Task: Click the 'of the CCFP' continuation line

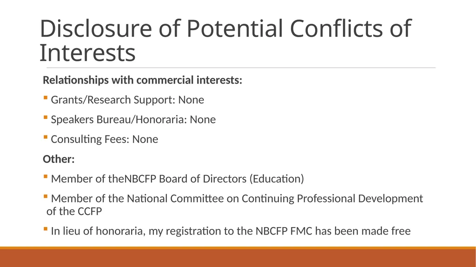Action: (x=74, y=211)
